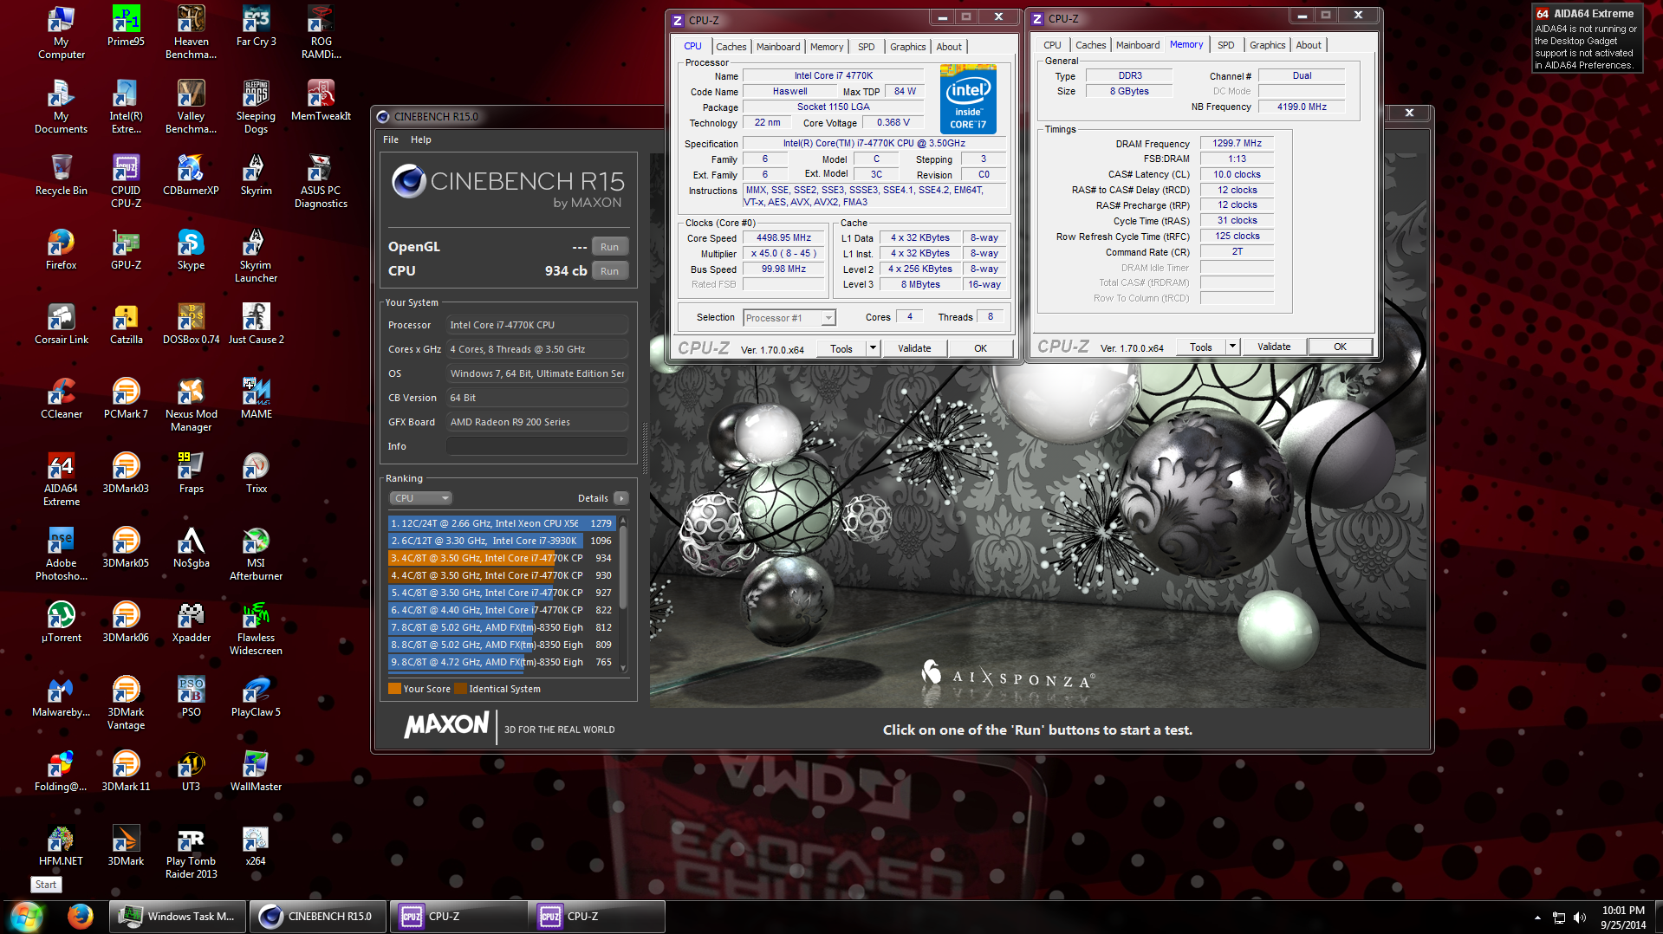Open ASUS PC Diagnostics icon
The width and height of the screenshot is (1663, 934).
tap(321, 181)
